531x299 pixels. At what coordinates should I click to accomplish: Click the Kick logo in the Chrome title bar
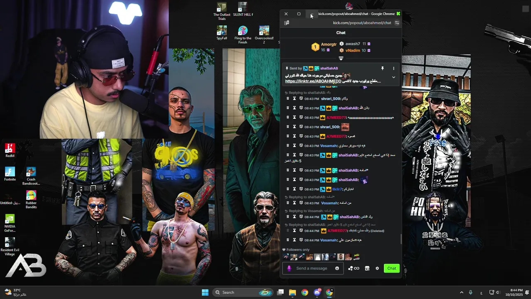[398, 14]
